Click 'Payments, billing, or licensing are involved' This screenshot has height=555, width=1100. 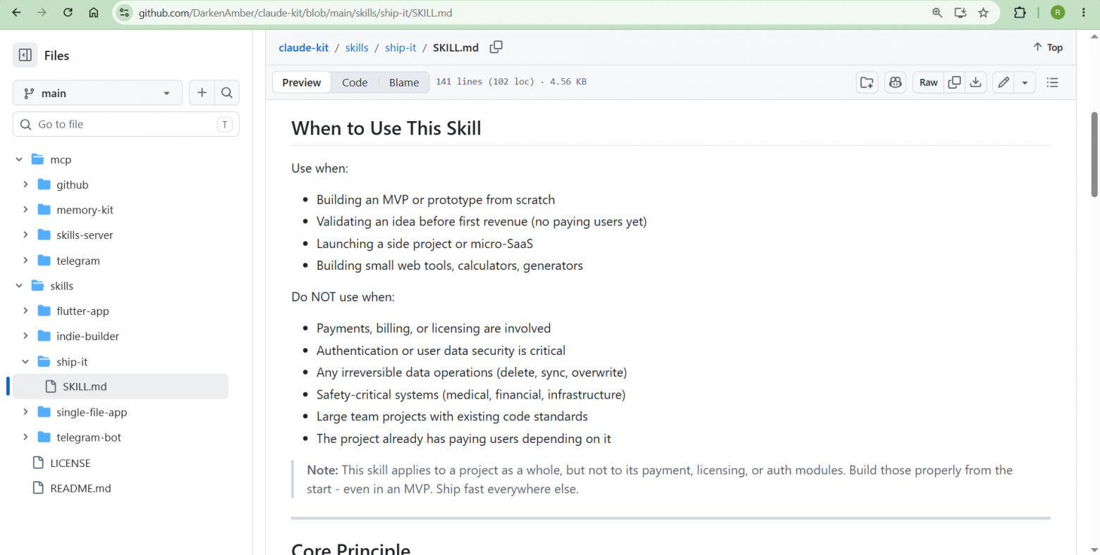[x=434, y=328]
